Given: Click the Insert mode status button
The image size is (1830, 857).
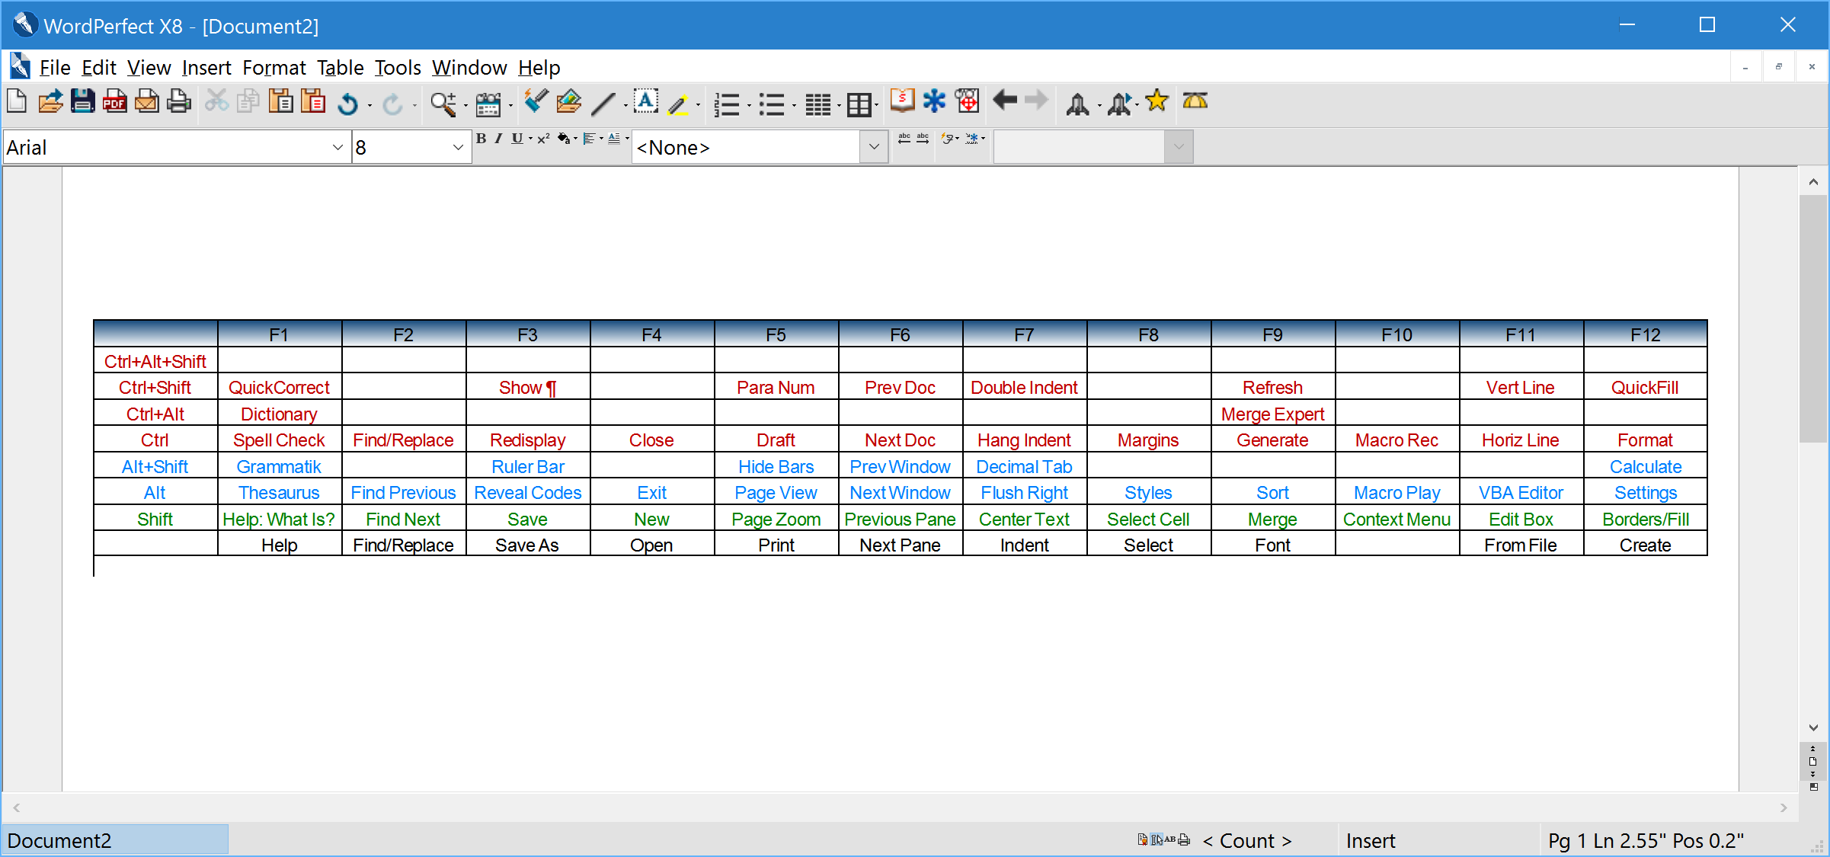Looking at the screenshot, I should click(x=1370, y=840).
